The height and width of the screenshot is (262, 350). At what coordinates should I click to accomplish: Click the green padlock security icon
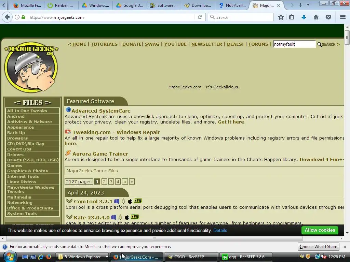(23, 17)
